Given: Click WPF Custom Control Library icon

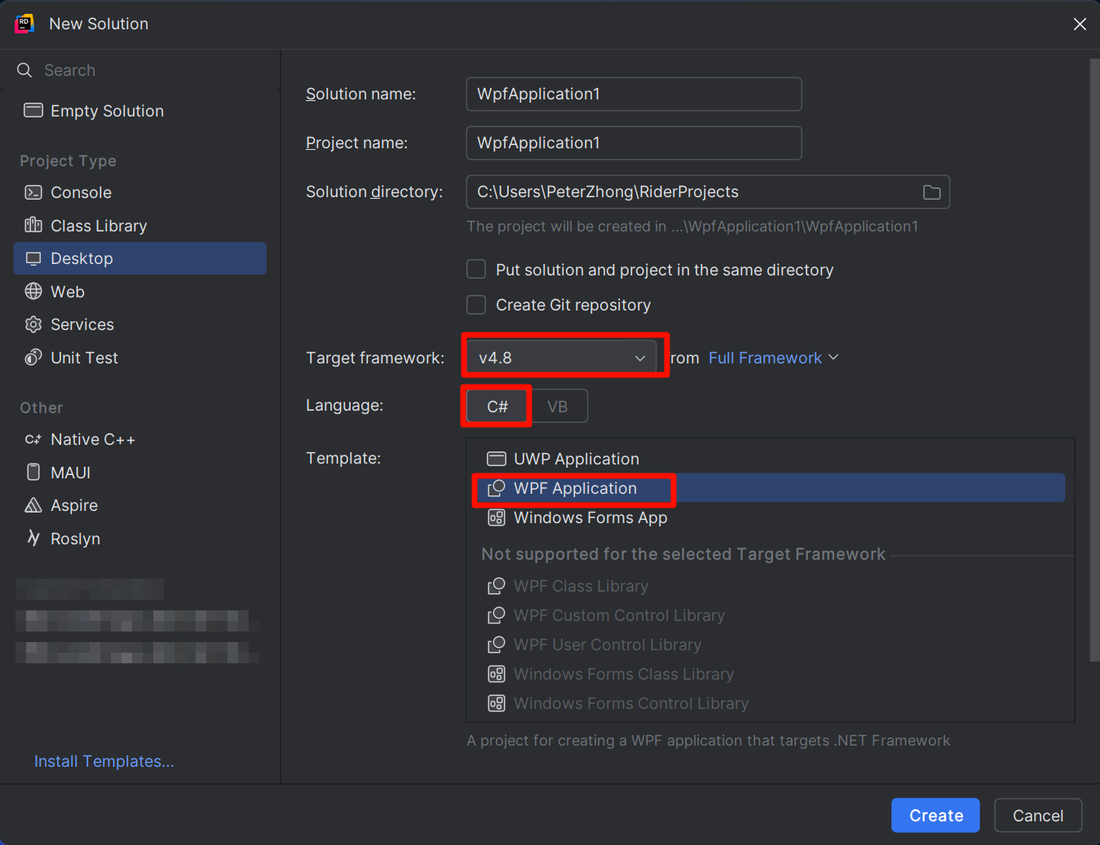Looking at the screenshot, I should click(497, 615).
